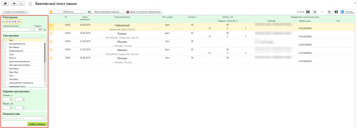Check the Изотермический body type

pyautogui.click(x=5, y=44)
